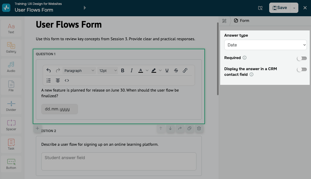
Task: Open the Save options dropdown arrow
Action: pos(294,8)
